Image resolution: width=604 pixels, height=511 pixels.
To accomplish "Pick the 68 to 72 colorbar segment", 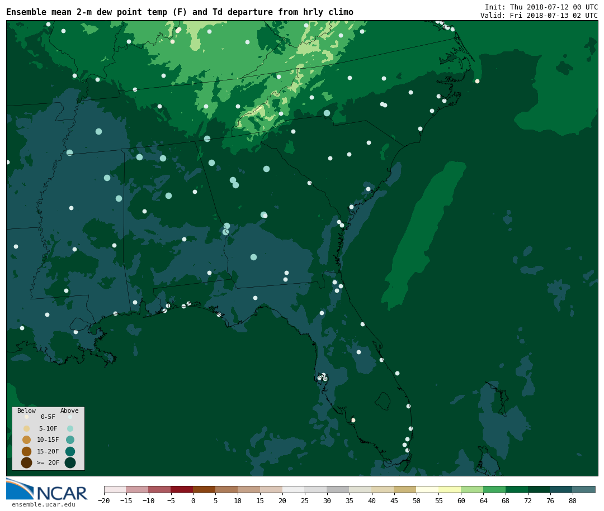I will [517, 489].
